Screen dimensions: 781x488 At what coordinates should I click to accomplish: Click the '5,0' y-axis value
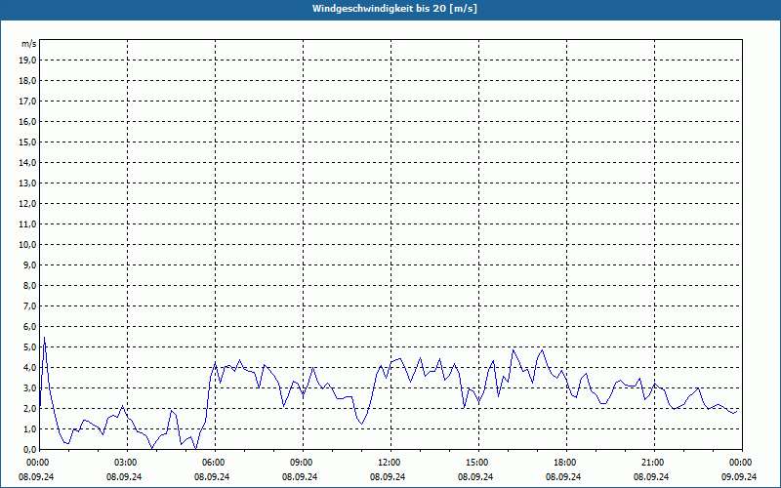click(x=29, y=347)
